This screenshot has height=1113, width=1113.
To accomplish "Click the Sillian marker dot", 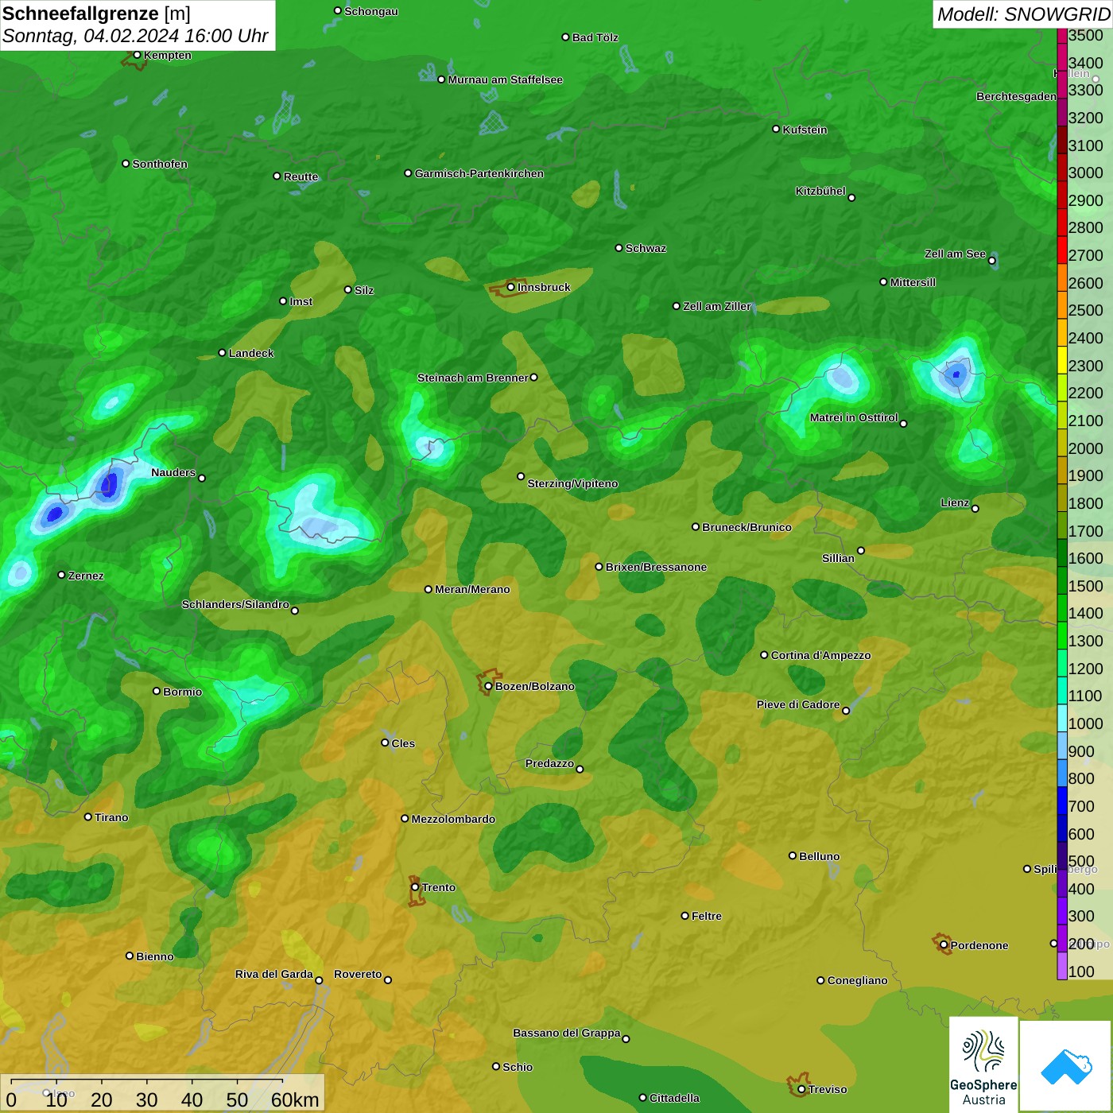I will click(861, 550).
